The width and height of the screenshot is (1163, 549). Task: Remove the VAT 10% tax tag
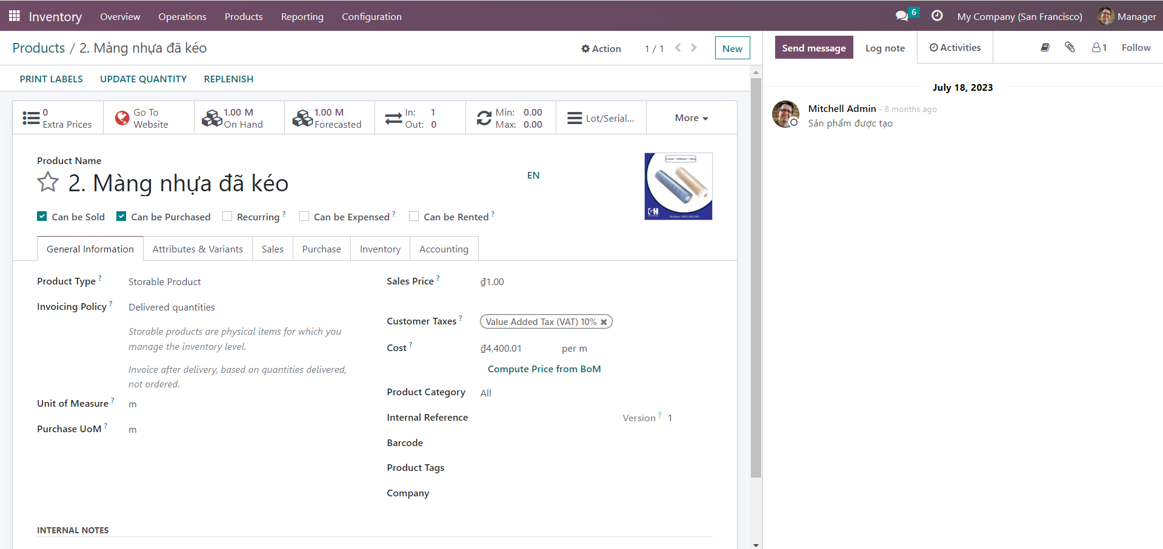[x=604, y=322]
